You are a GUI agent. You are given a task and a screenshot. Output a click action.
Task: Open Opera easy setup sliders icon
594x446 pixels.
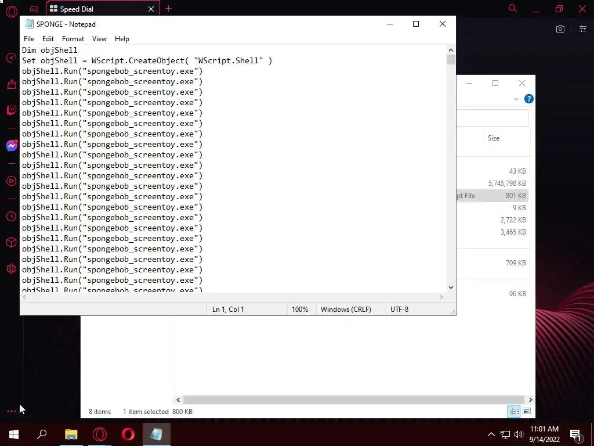coord(582,29)
